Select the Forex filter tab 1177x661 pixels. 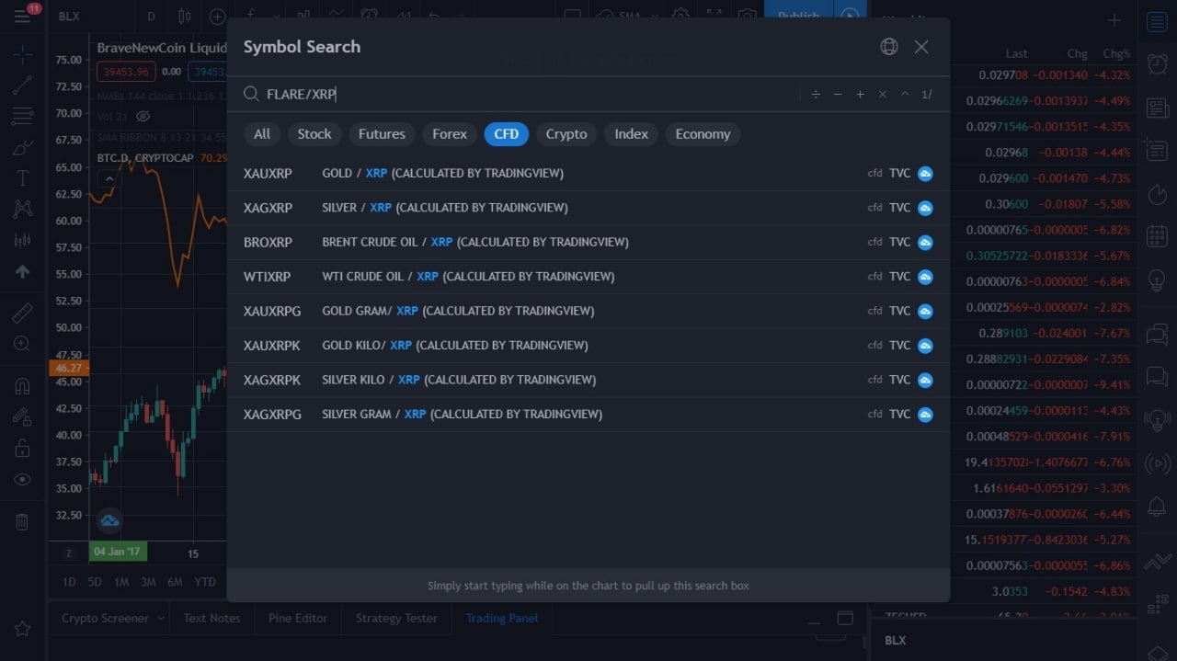click(x=450, y=134)
